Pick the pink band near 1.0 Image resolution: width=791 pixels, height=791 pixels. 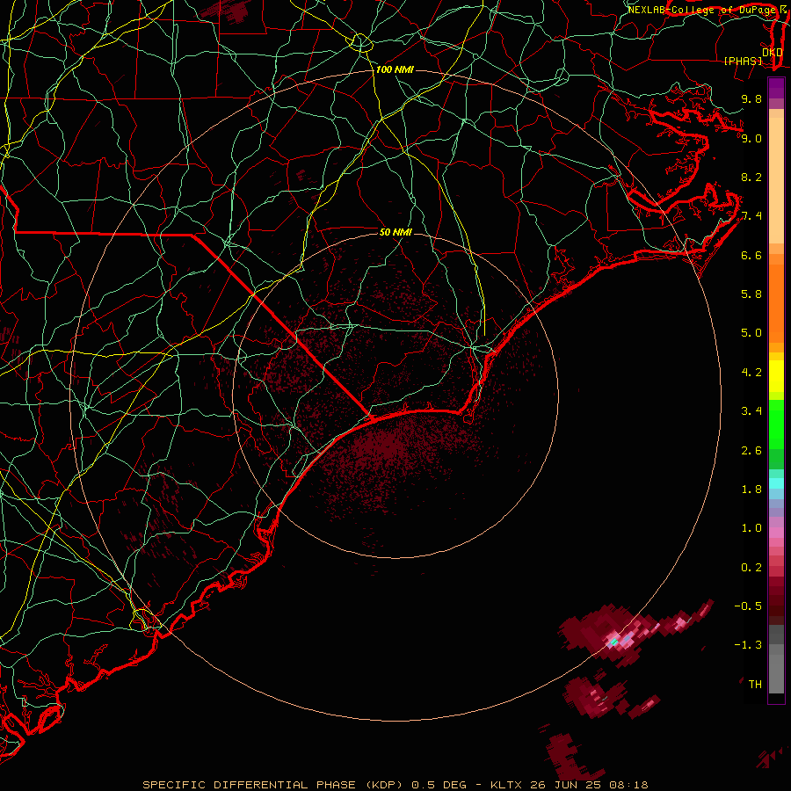click(776, 533)
